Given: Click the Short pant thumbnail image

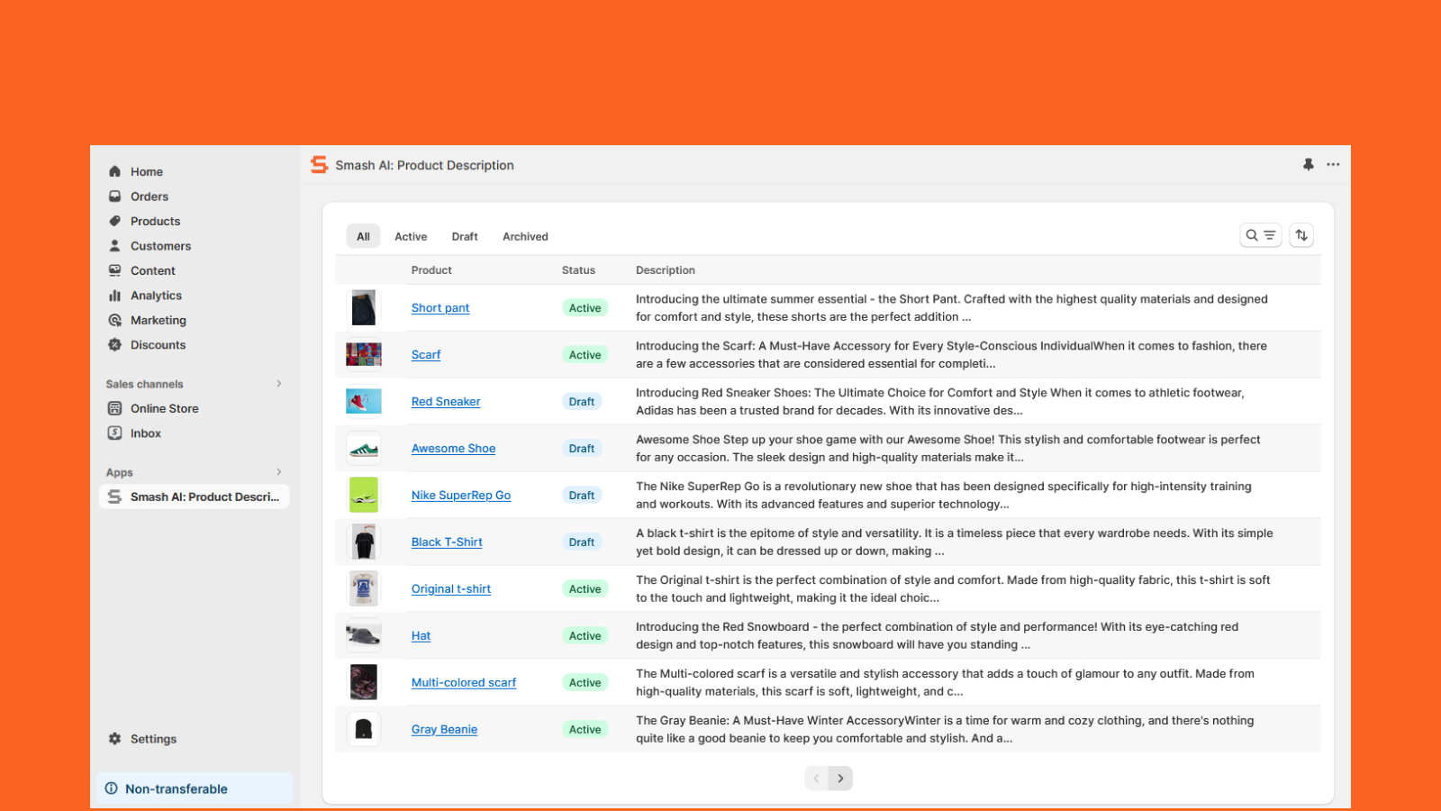Looking at the screenshot, I should [x=364, y=308].
